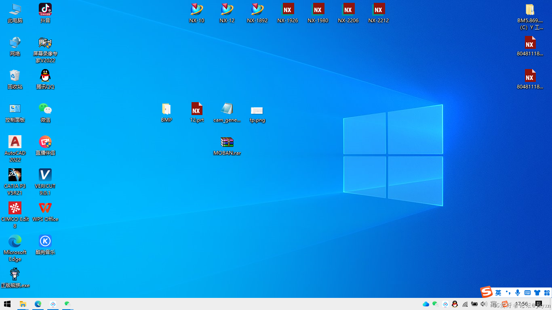Select the NX-1892 desktop shortcut
552x310 pixels.
tap(257, 13)
